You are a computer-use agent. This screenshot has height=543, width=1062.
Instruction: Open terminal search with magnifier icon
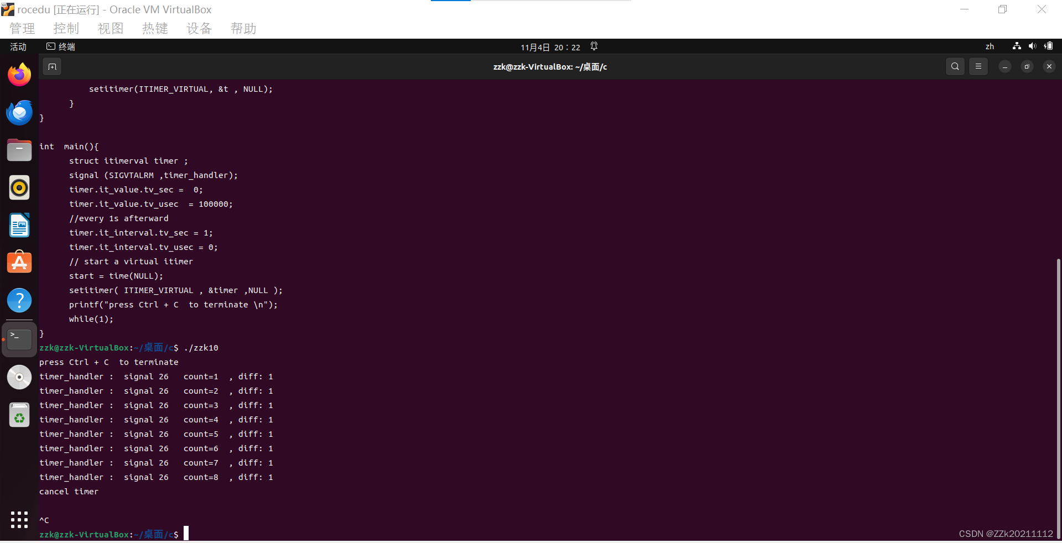coord(955,66)
